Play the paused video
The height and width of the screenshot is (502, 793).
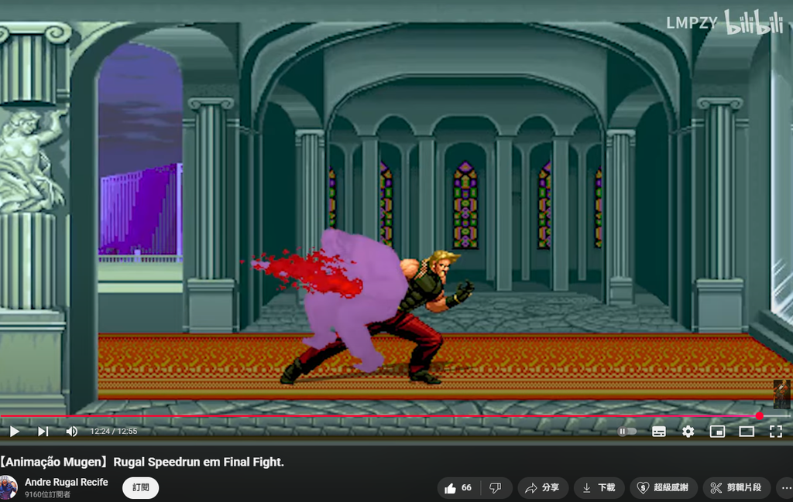tap(14, 432)
